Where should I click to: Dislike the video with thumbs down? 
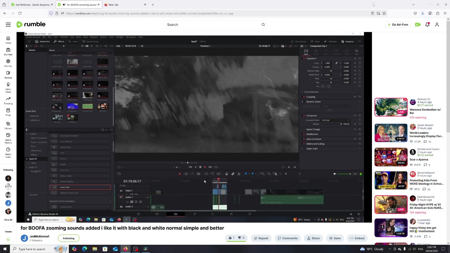(x=241, y=238)
